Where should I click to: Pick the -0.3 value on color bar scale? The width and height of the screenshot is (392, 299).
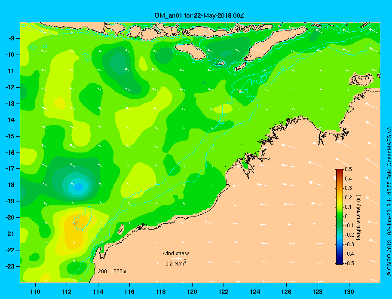349,244
